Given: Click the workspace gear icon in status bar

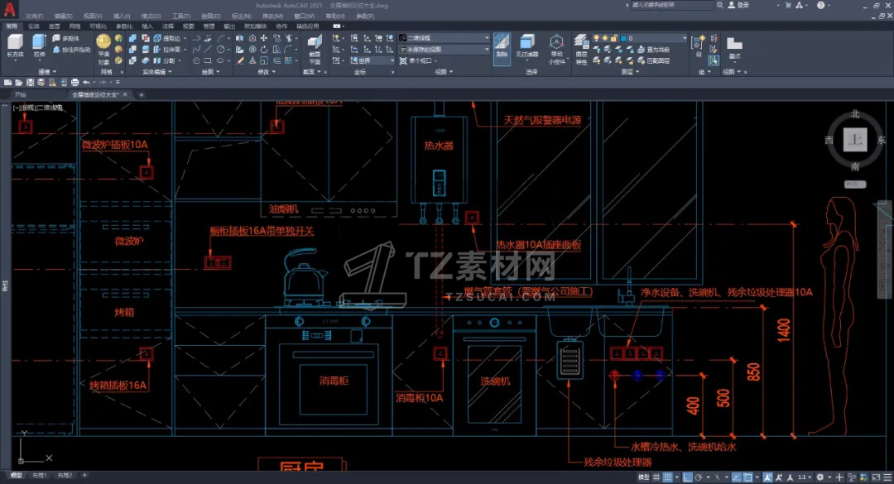Looking at the screenshot, I should pyautogui.click(x=819, y=477).
